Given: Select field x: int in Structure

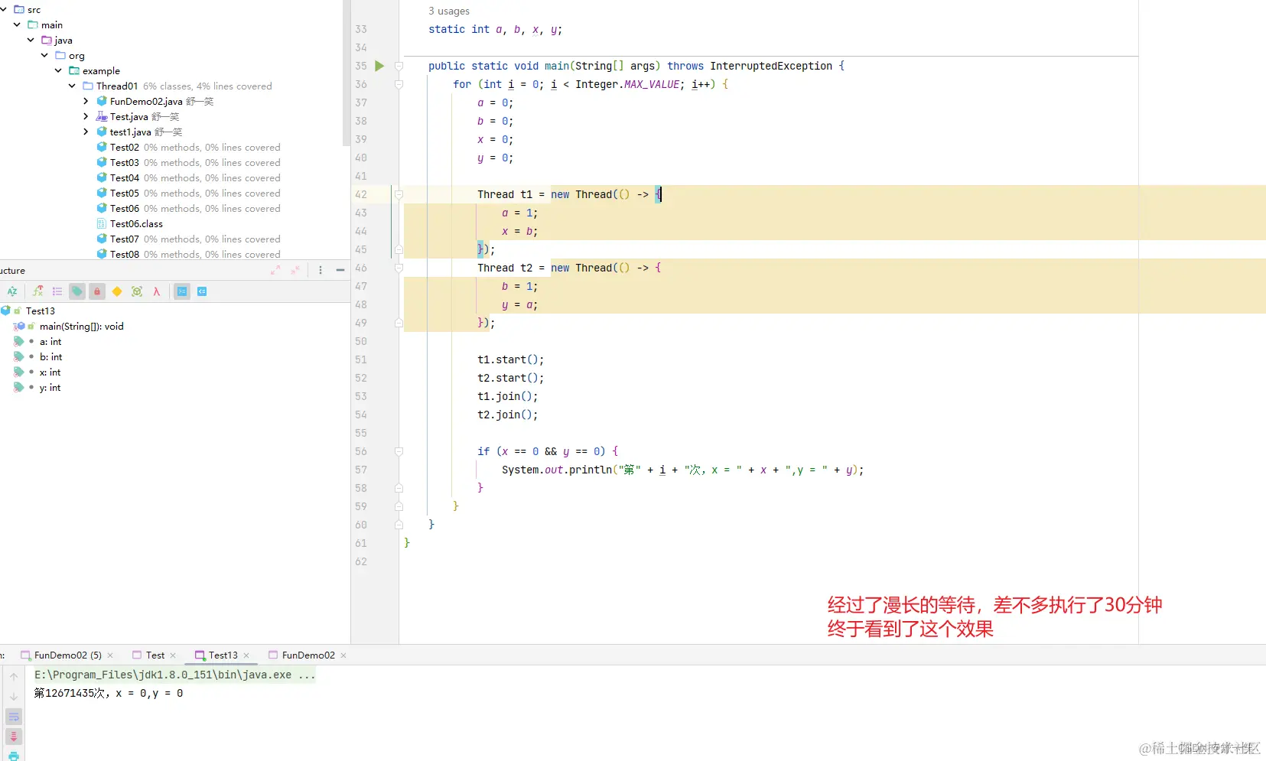Looking at the screenshot, I should pos(50,372).
